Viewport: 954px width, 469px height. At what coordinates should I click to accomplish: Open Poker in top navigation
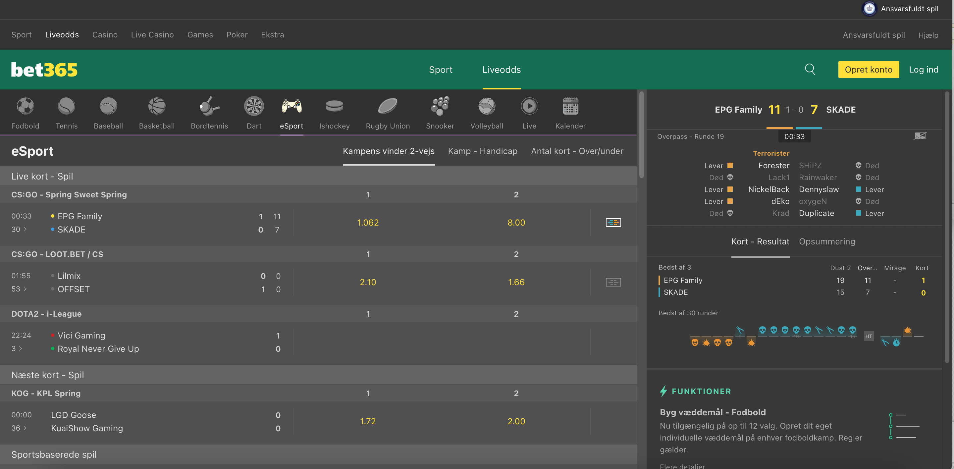[x=237, y=35]
